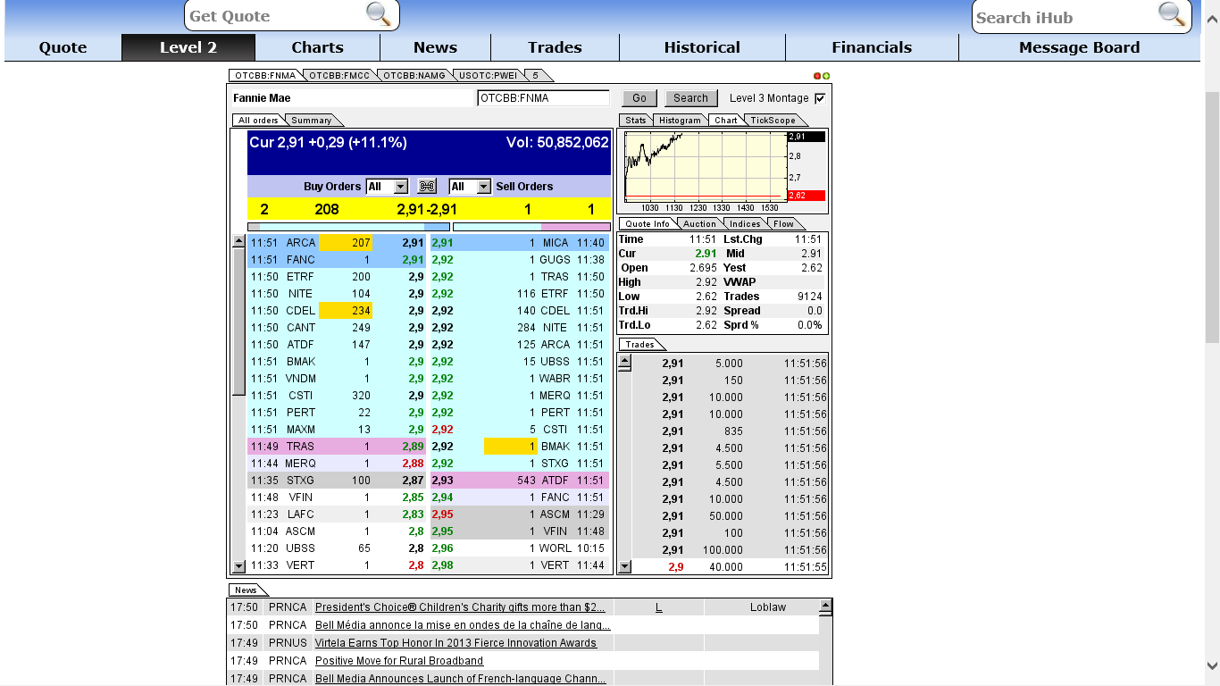The height and width of the screenshot is (686, 1220).
Task: Click the green status dot above the montage
Action: pos(826,78)
